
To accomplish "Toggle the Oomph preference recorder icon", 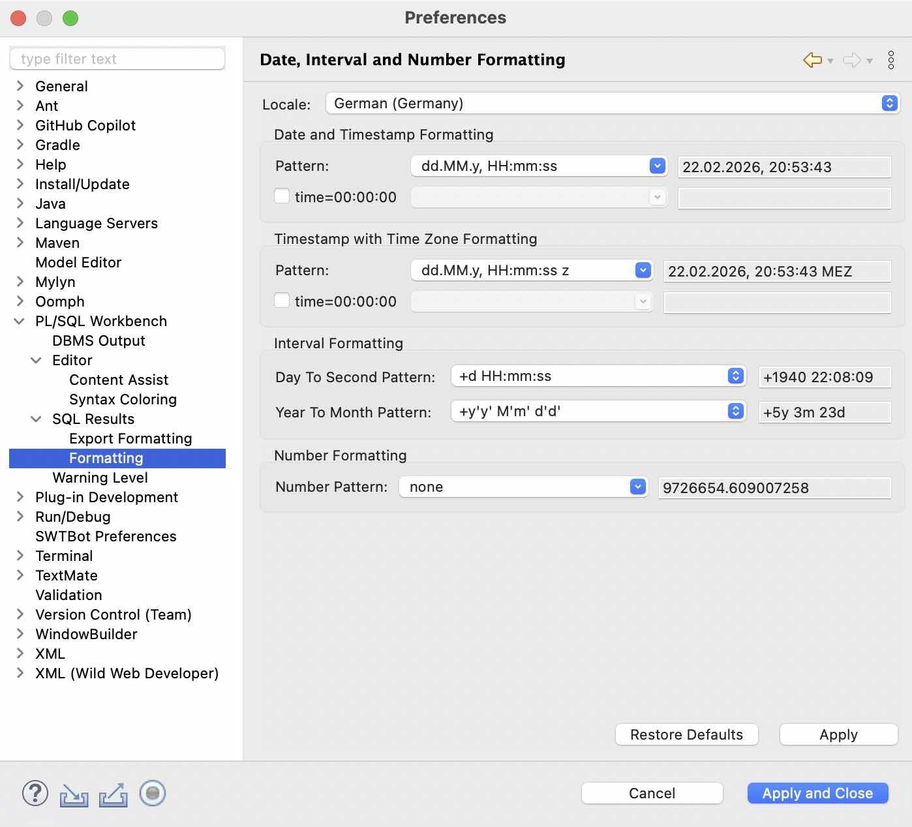I will (152, 794).
